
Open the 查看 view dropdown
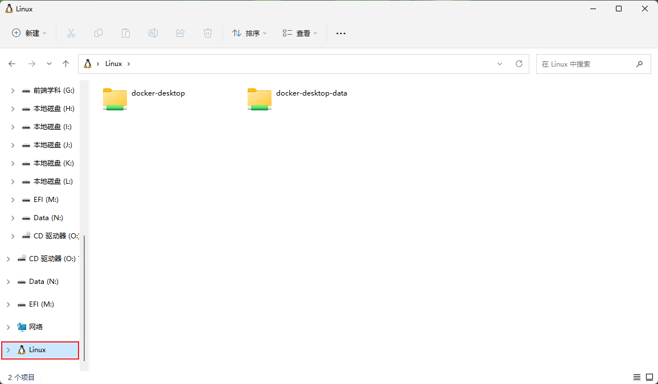[299, 33]
